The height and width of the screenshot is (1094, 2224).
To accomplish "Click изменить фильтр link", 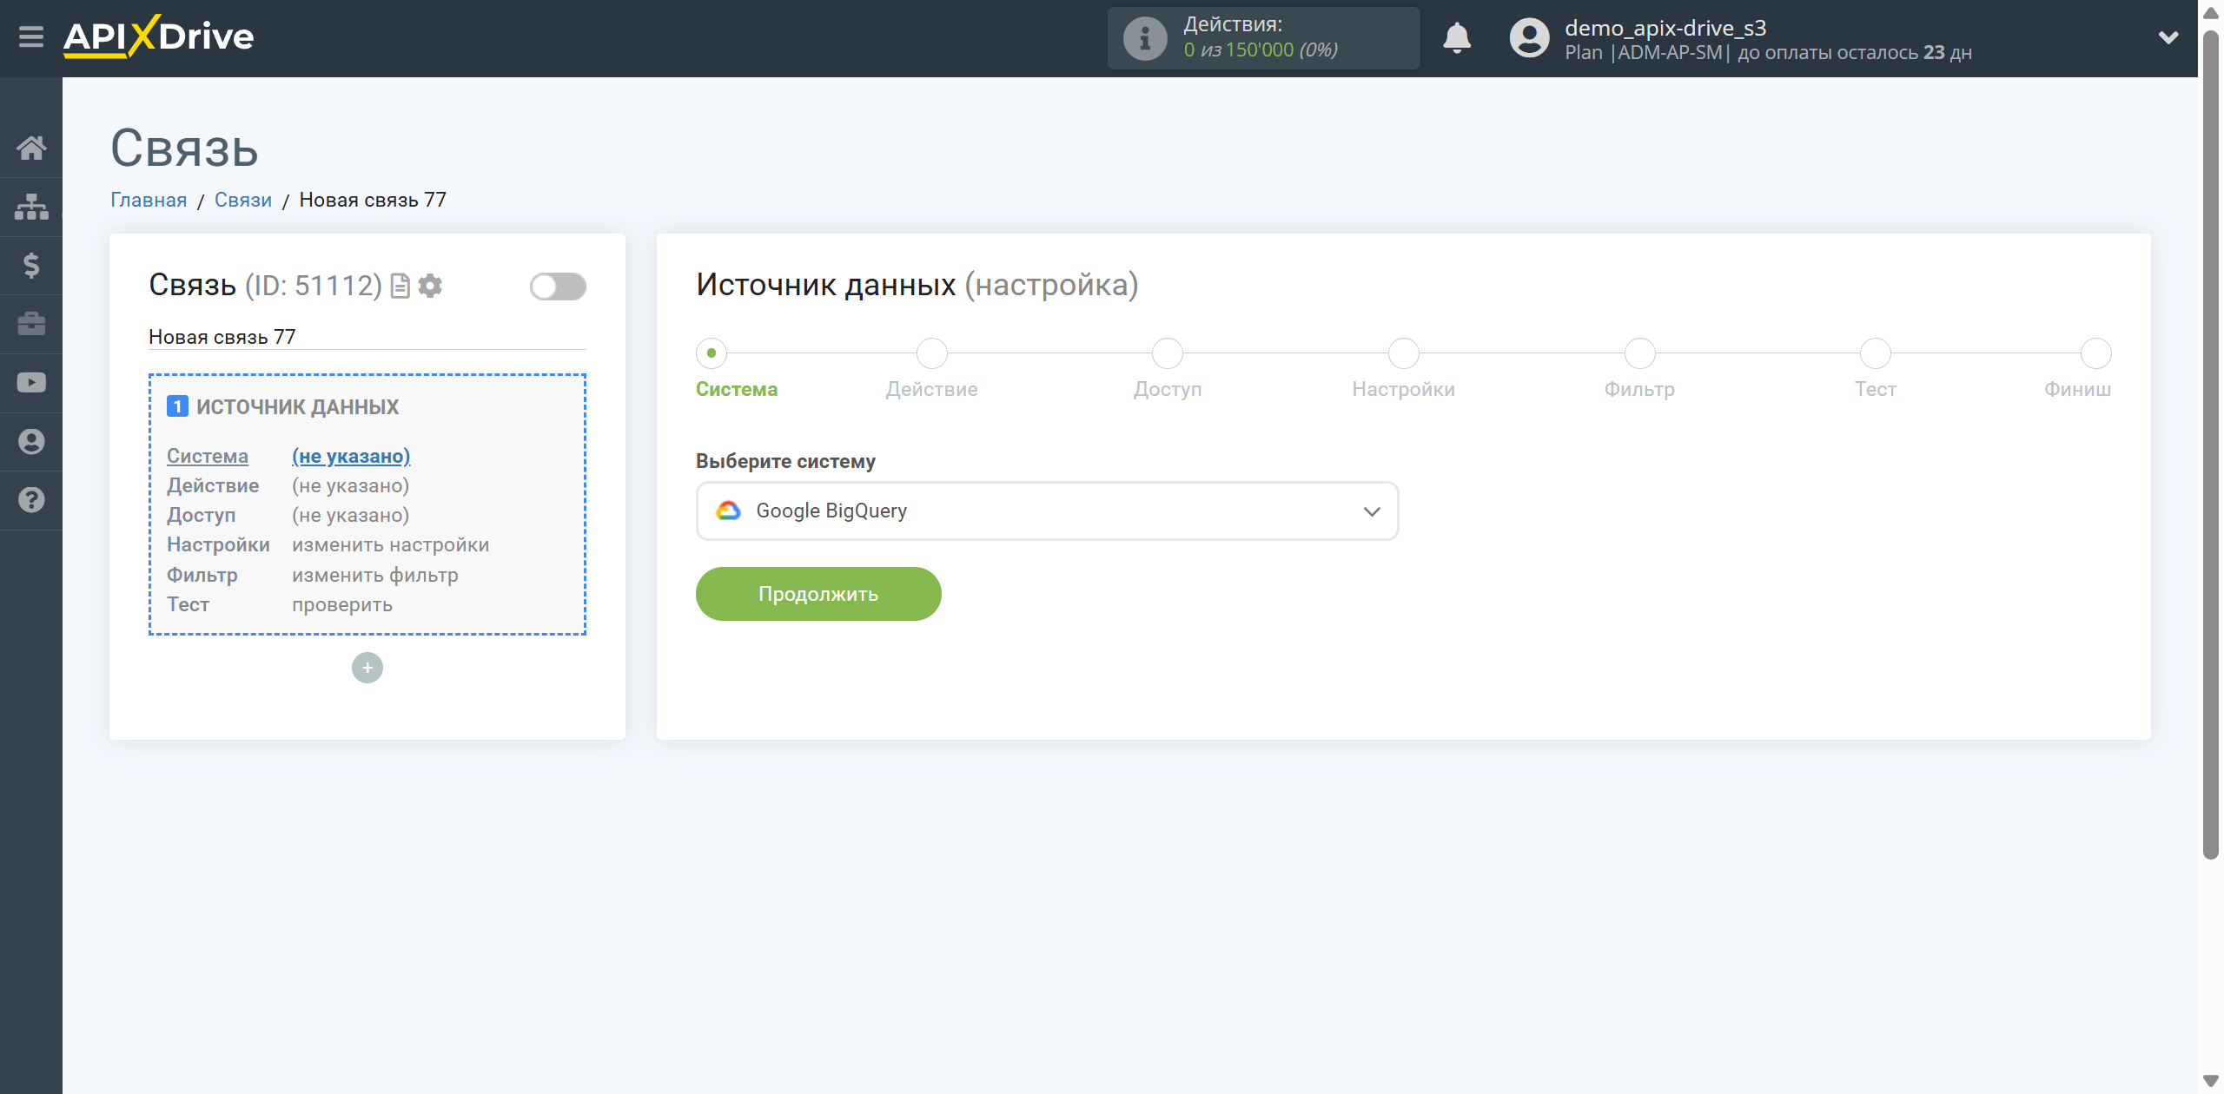I will click(x=375, y=575).
